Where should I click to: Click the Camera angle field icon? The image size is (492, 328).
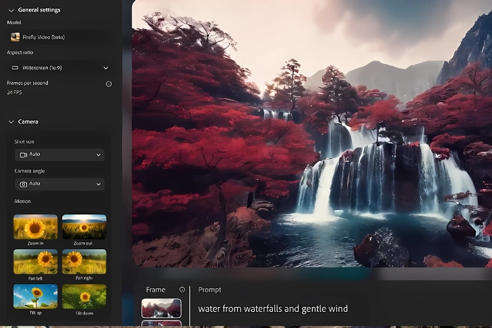23,184
